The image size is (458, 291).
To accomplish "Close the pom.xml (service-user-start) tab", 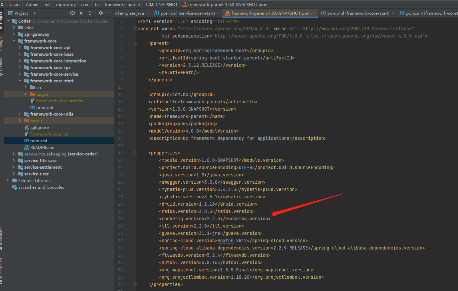I will pyautogui.click(x=219, y=13).
